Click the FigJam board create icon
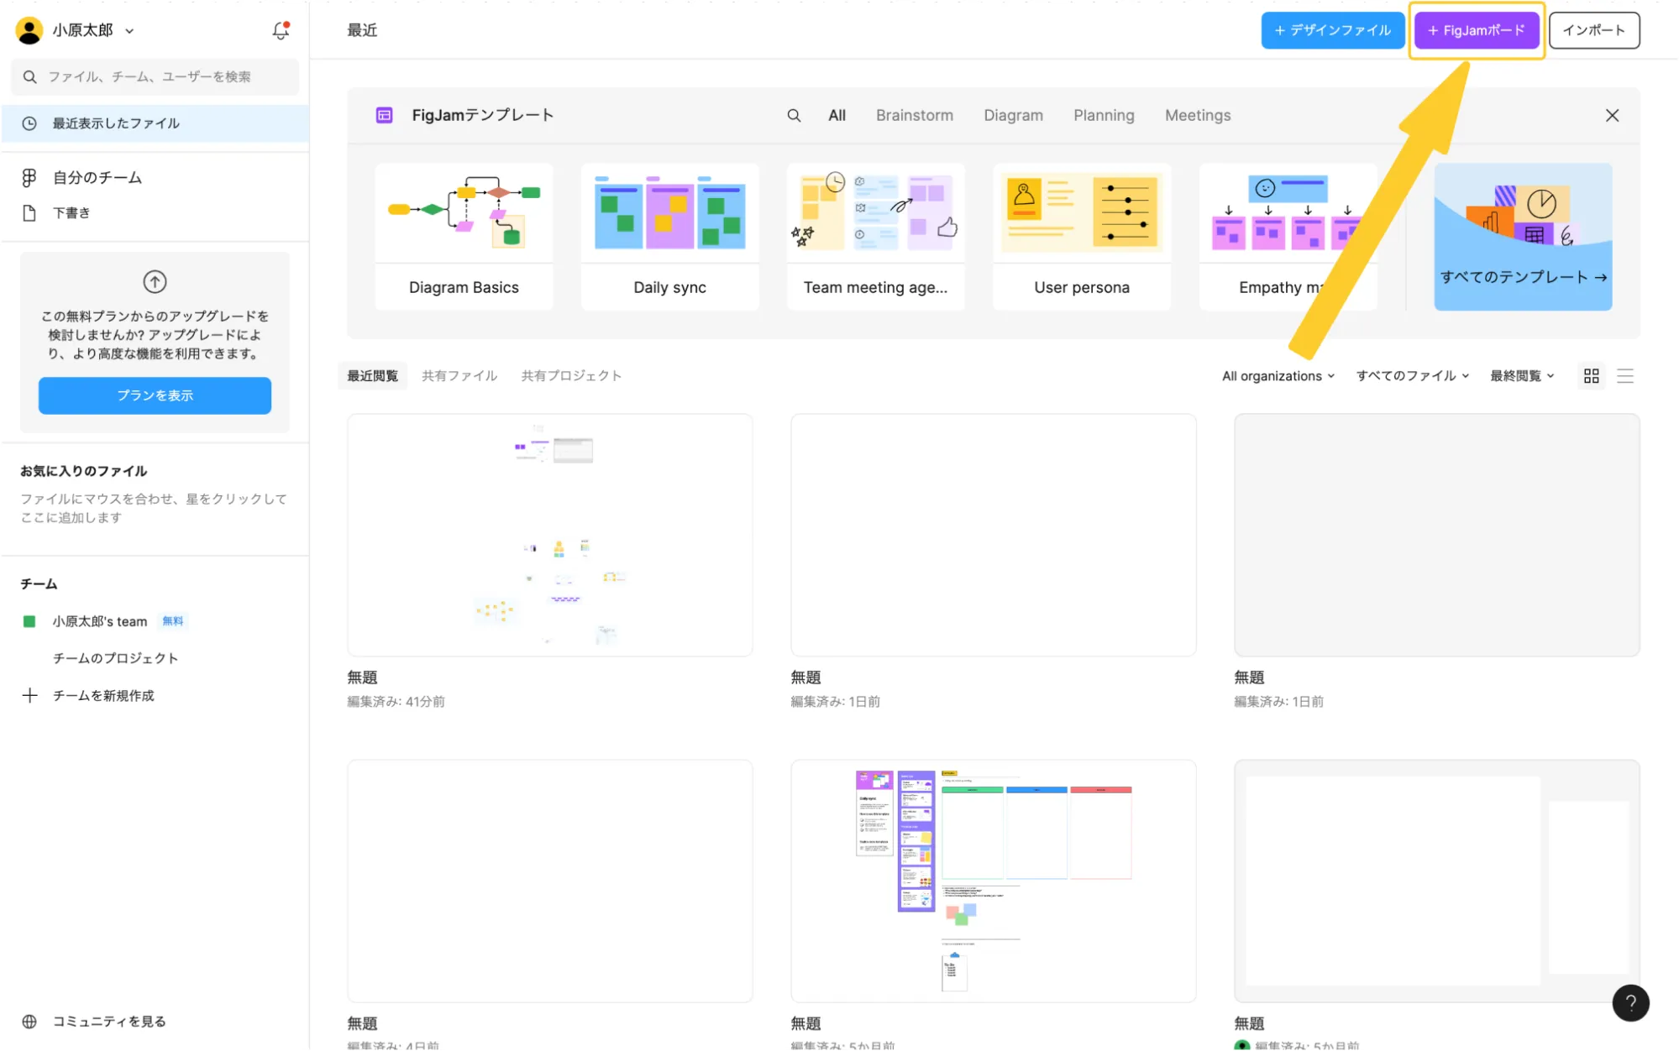The image size is (1679, 1051). pos(1477,29)
